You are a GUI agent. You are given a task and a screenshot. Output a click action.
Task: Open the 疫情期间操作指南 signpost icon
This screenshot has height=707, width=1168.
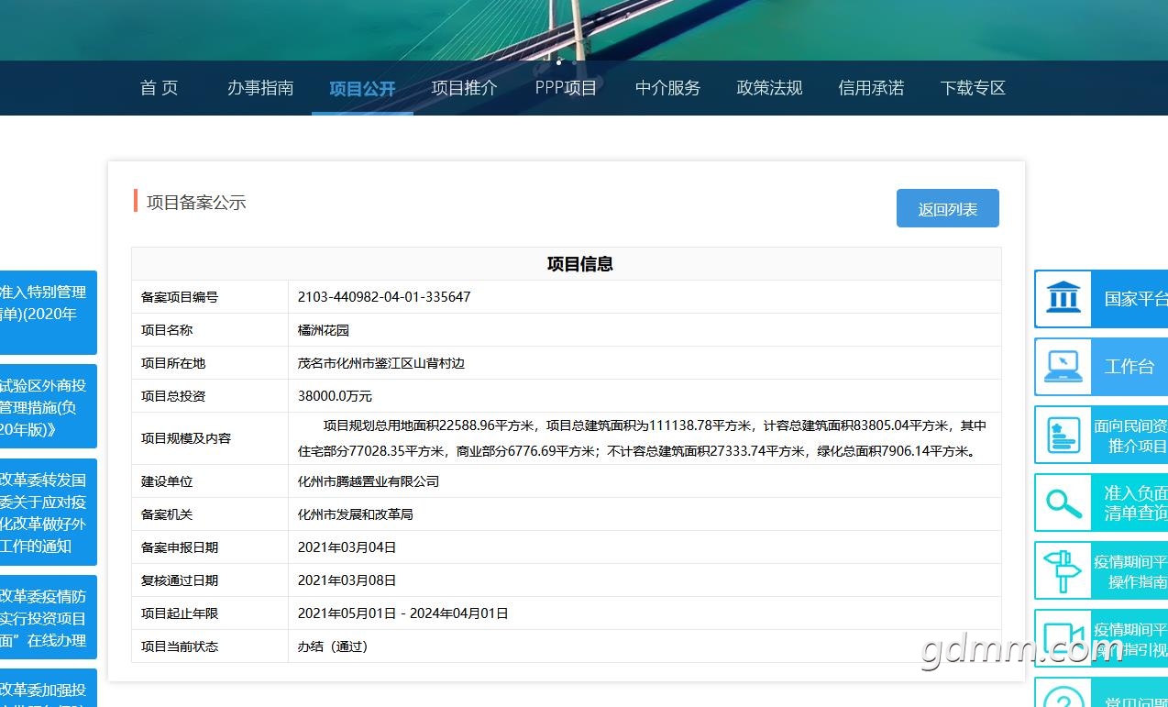click(1063, 570)
